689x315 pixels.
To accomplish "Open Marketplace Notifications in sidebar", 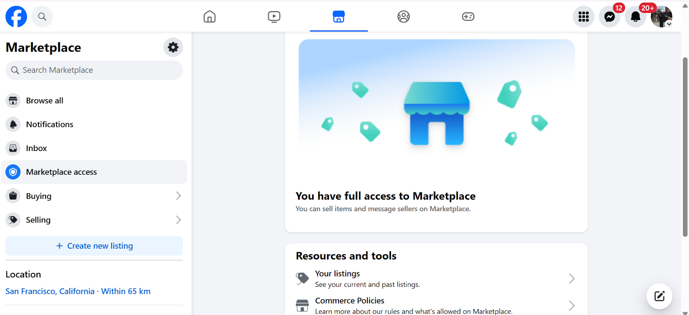I will pyautogui.click(x=94, y=124).
